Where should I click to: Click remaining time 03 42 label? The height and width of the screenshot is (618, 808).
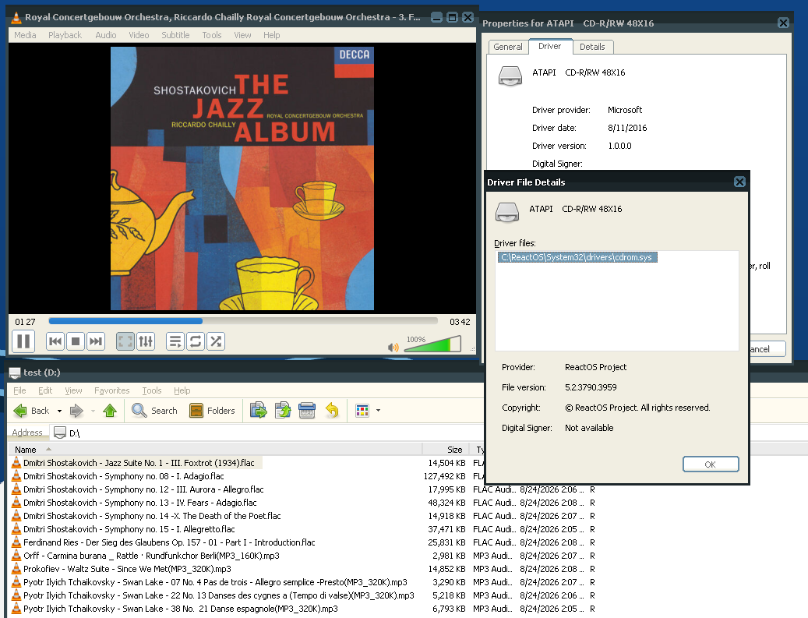click(460, 322)
